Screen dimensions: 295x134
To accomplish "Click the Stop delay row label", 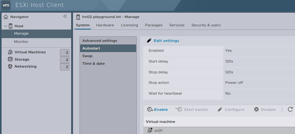I will (158, 72).
